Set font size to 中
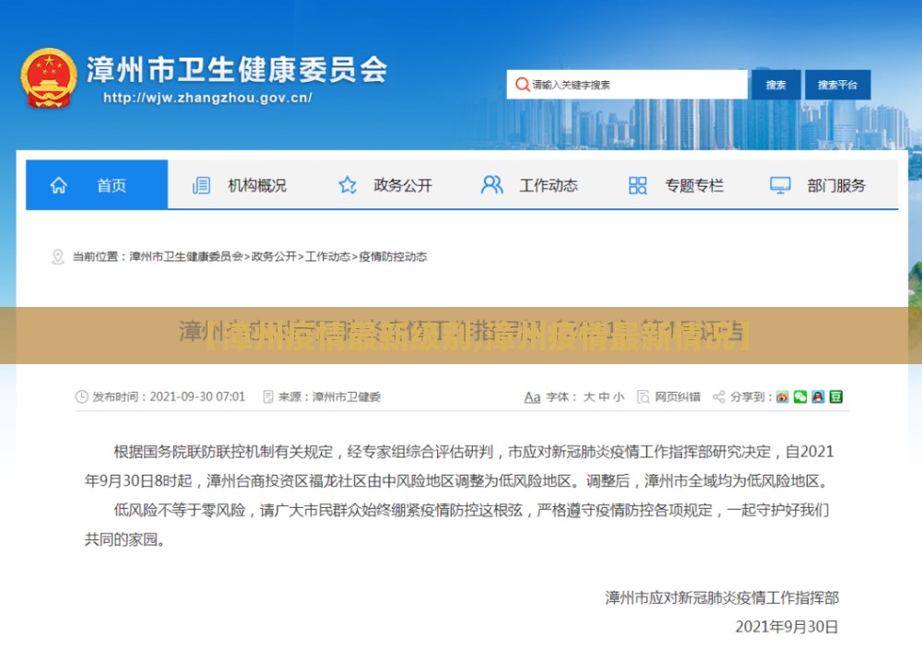 coord(604,397)
